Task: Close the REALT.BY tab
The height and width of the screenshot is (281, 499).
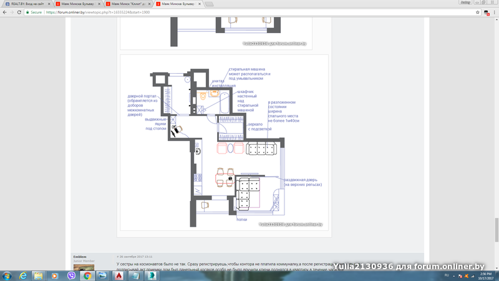Action: pos(49,4)
